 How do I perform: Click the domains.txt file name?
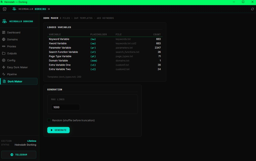[122, 61]
